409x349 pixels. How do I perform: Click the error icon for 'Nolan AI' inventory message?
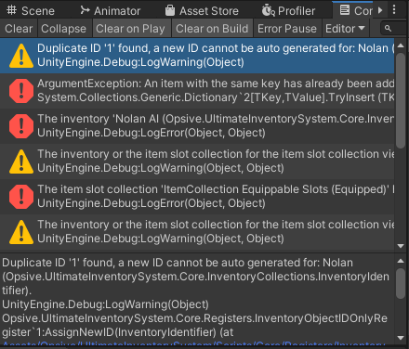click(x=21, y=126)
